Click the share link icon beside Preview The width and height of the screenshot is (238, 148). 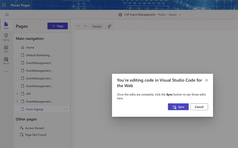109,26
